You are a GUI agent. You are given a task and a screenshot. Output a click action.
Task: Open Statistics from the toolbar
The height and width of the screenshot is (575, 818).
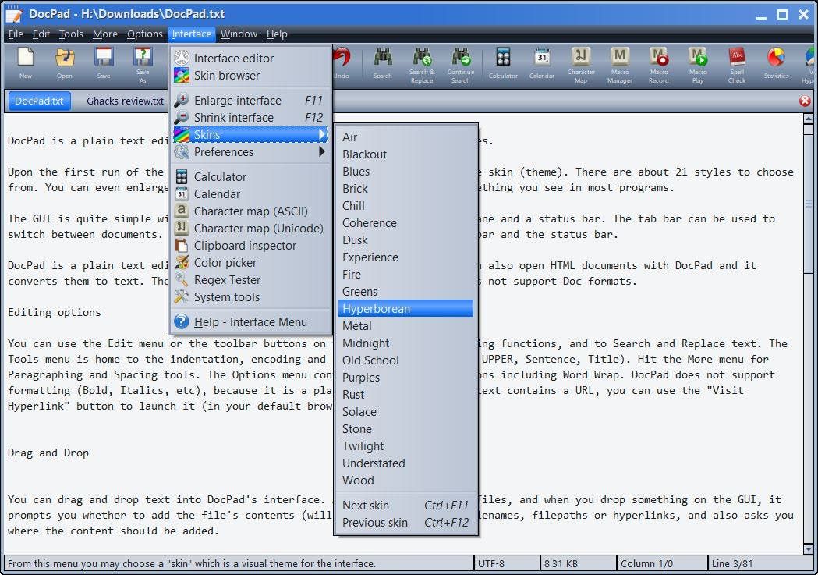point(776,62)
